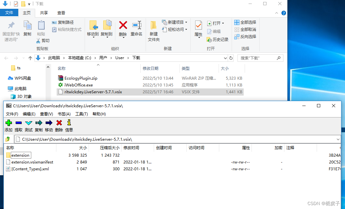Click the Info (信息) icon in 7-Zip
This screenshot has width=345, height=209.
[69, 123]
